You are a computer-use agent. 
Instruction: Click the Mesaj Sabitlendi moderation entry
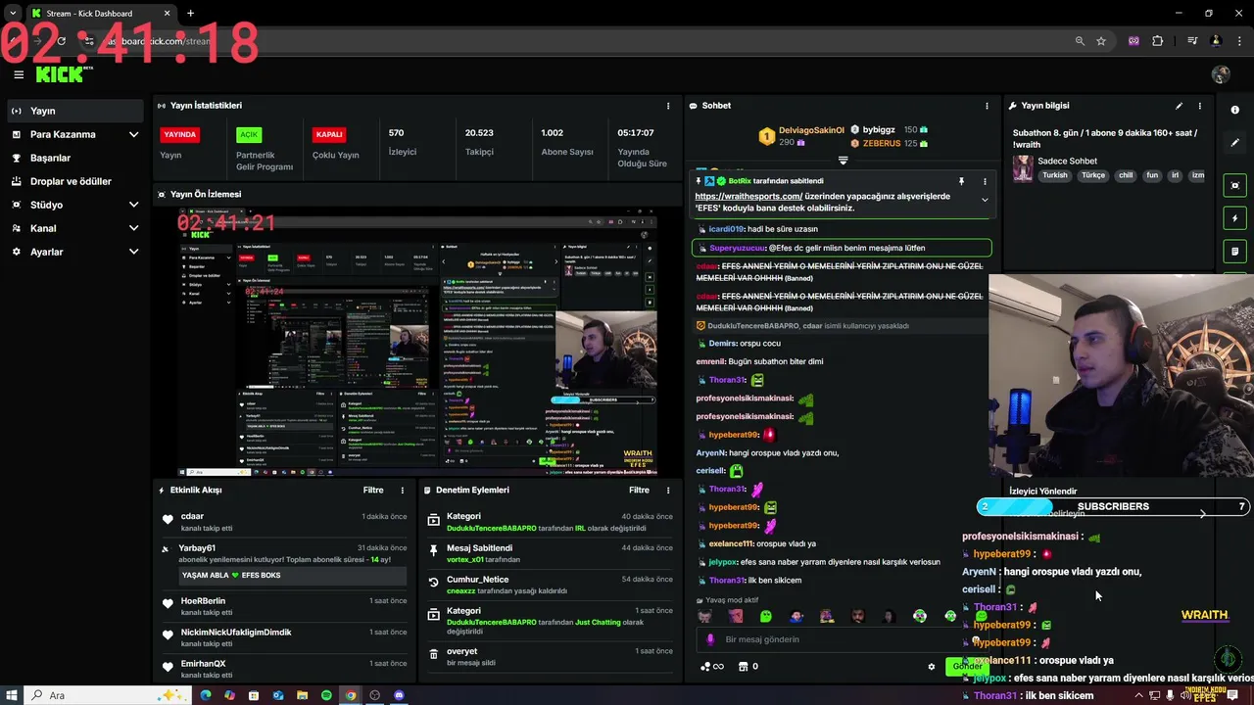click(x=552, y=553)
